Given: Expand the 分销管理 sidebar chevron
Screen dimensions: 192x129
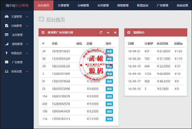Looking at the screenshot, I should click(27, 26).
